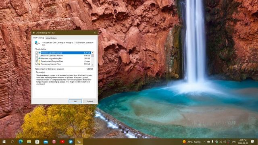Check Microsoft Defender Antivirus checkbox
This screenshot has width=258, height=145.
tap(37, 56)
